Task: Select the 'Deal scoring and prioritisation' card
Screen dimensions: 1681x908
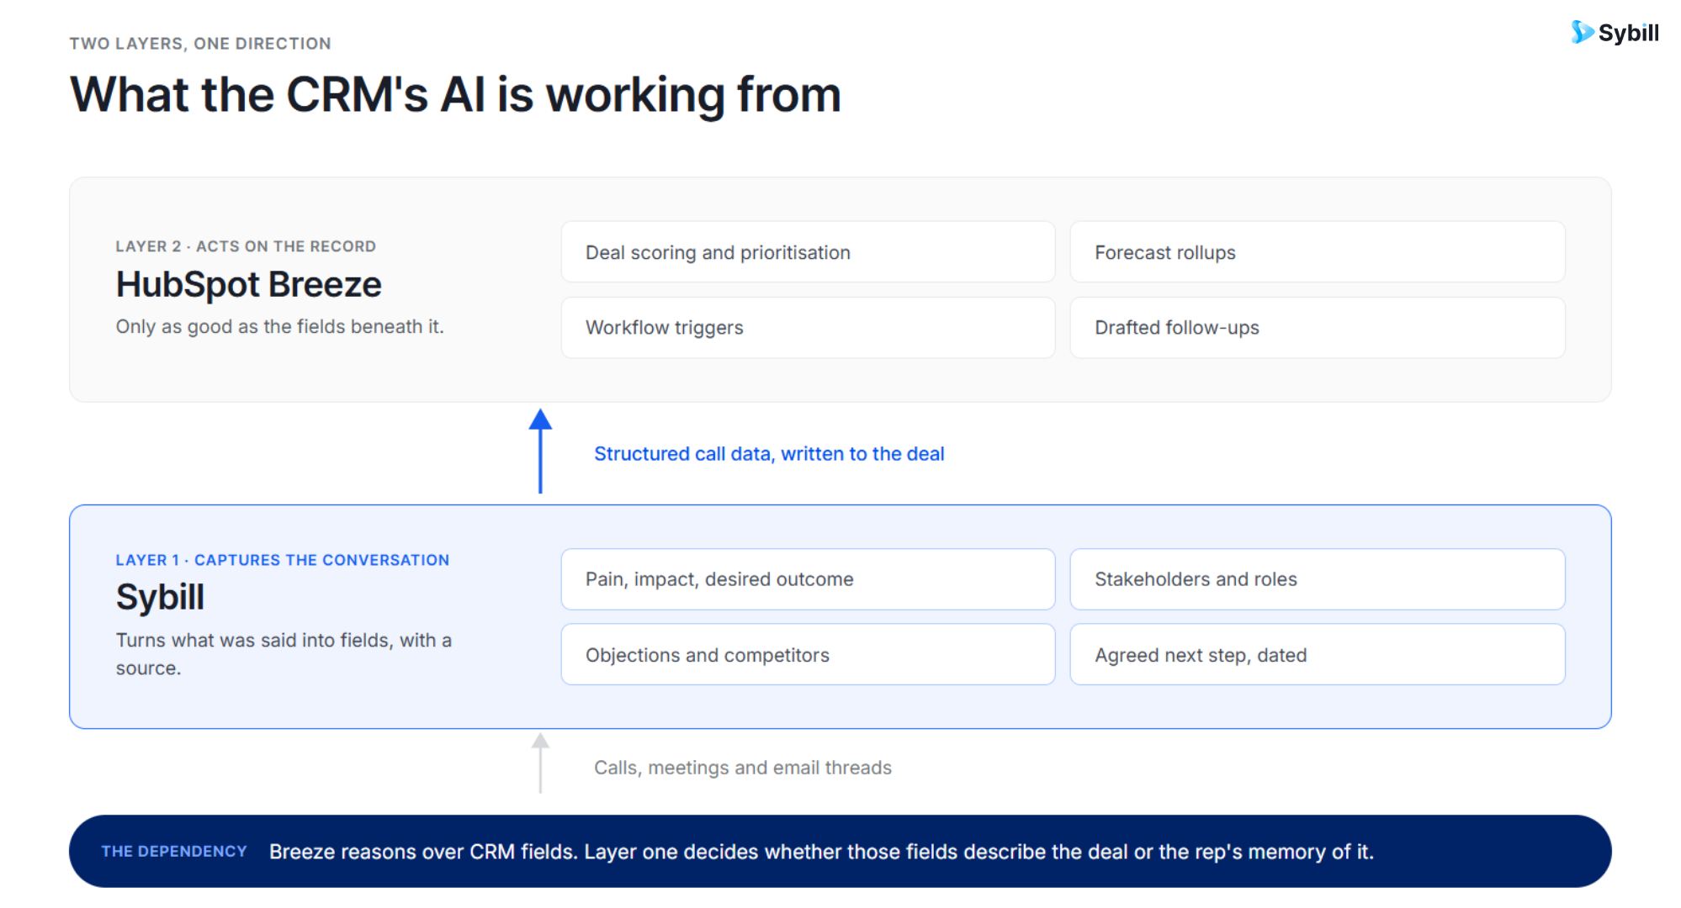Action: tap(808, 252)
